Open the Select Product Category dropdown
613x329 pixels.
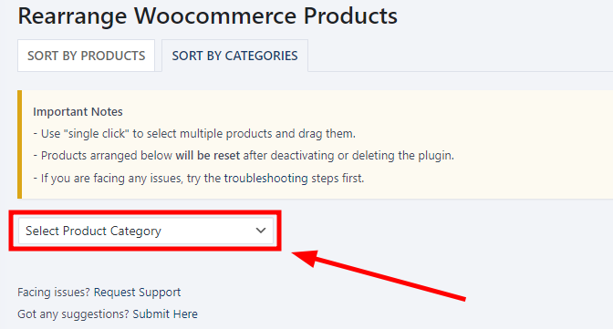(x=145, y=231)
